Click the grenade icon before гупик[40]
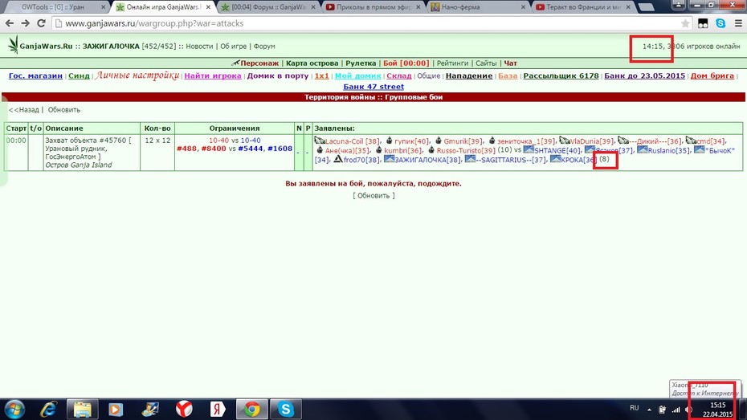Viewport: 747px width, 420px height. (390, 140)
